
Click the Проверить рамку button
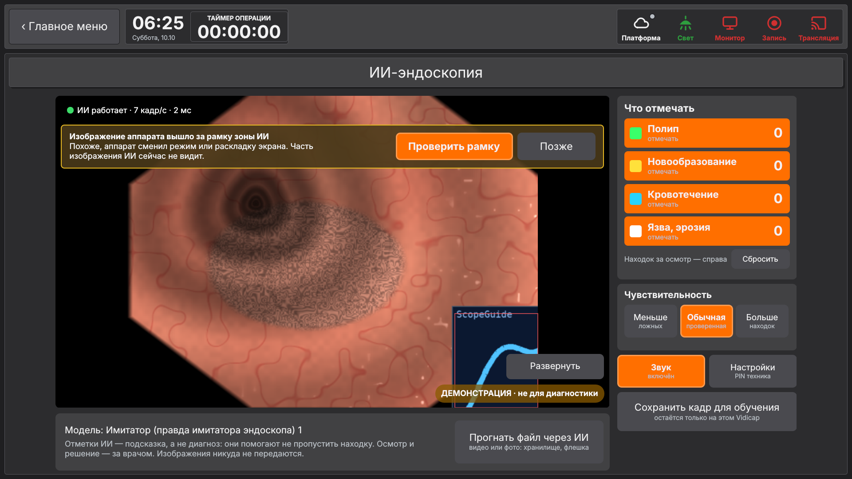(454, 146)
